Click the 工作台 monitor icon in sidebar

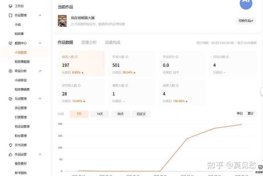[x=11, y=6]
